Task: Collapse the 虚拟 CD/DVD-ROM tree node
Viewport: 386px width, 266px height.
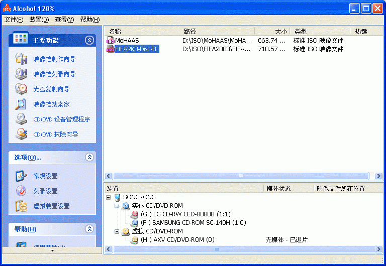Action: (117, 231)
